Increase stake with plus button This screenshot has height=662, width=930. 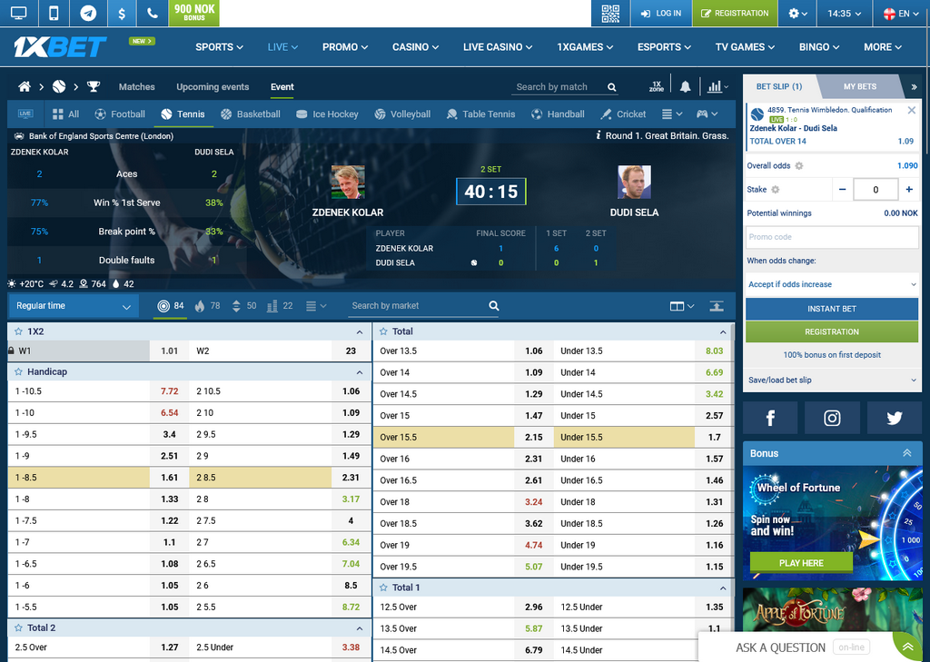tap(909, 190)
